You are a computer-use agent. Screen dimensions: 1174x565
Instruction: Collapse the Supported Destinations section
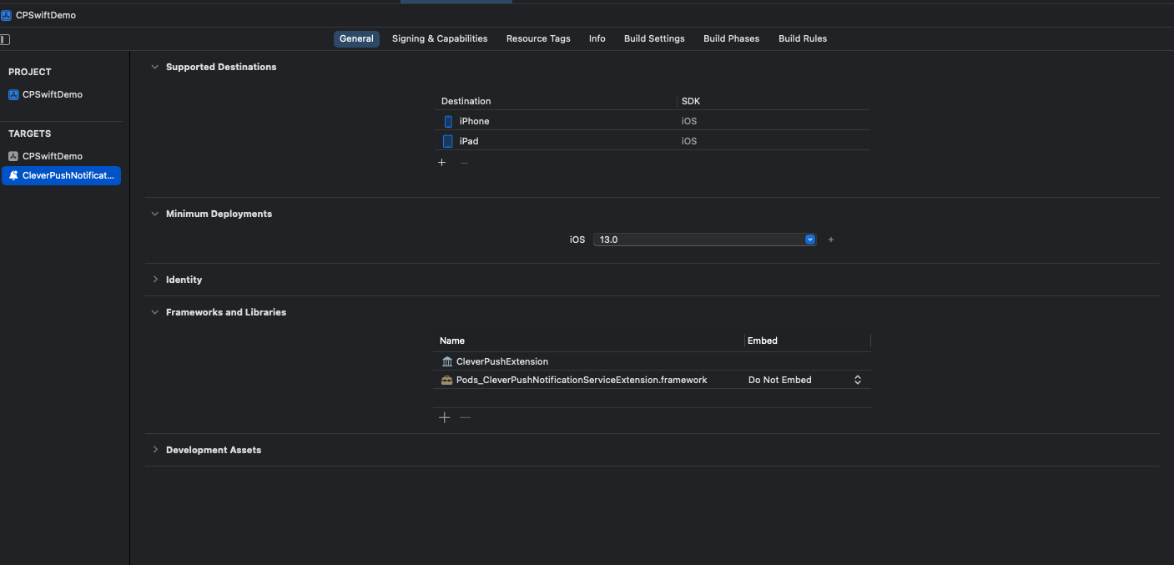tap(154, 67)
